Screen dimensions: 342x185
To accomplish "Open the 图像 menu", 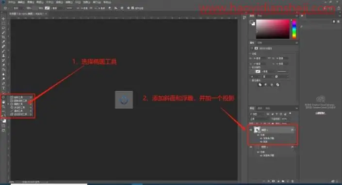I will click(30, 2).
